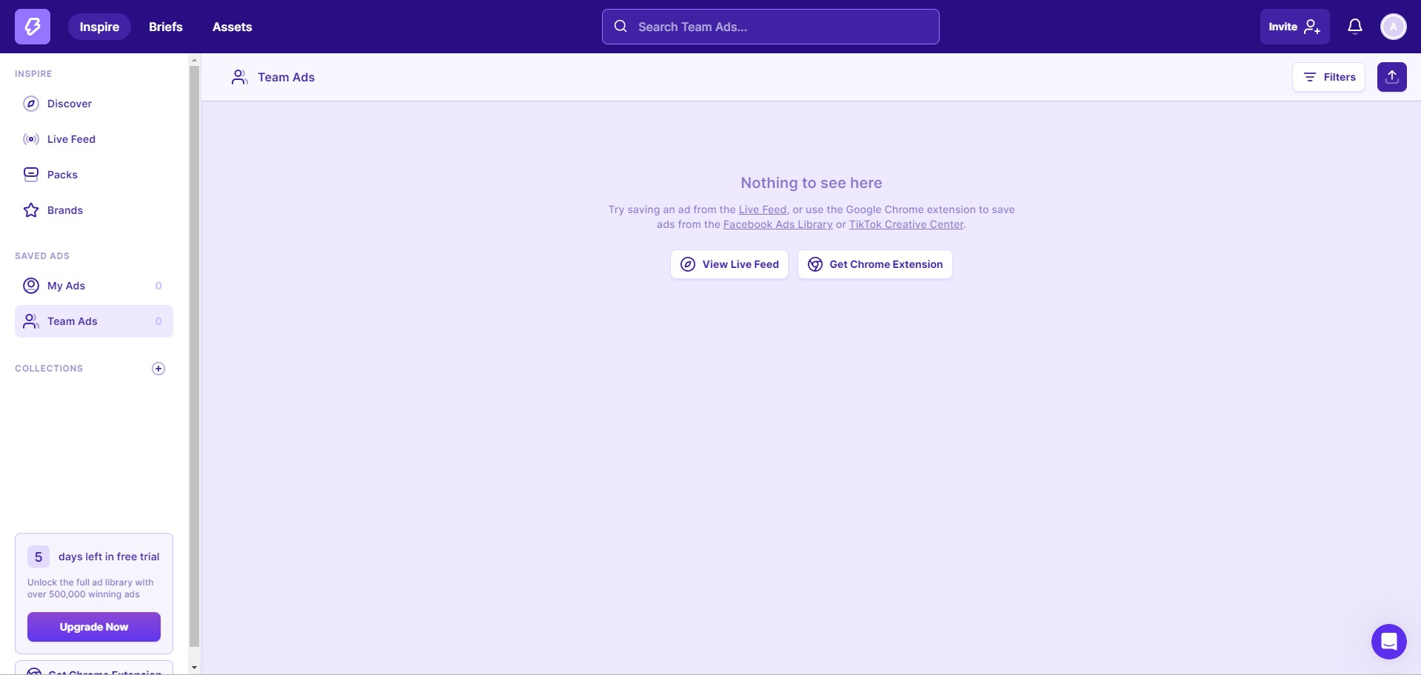Click View Live Feed button
The image size is (1421, 675).
point(729,264)
